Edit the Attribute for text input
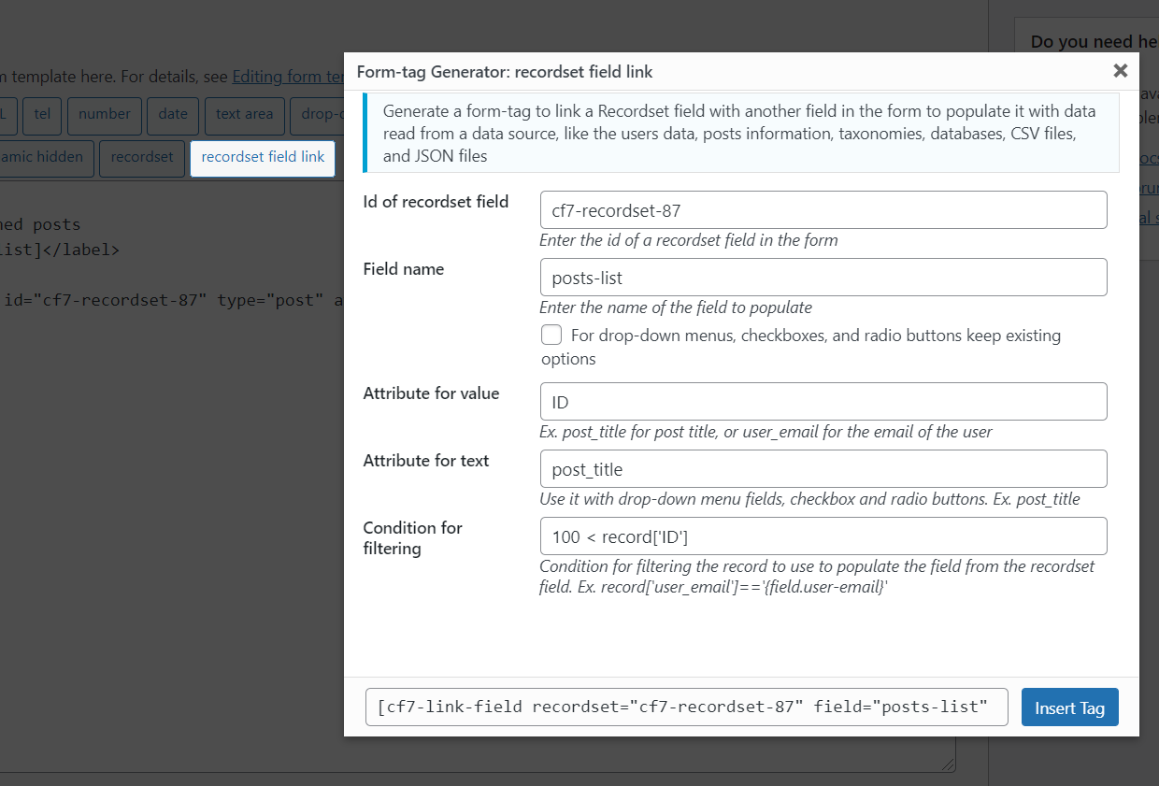 click(x=823, y=468)
